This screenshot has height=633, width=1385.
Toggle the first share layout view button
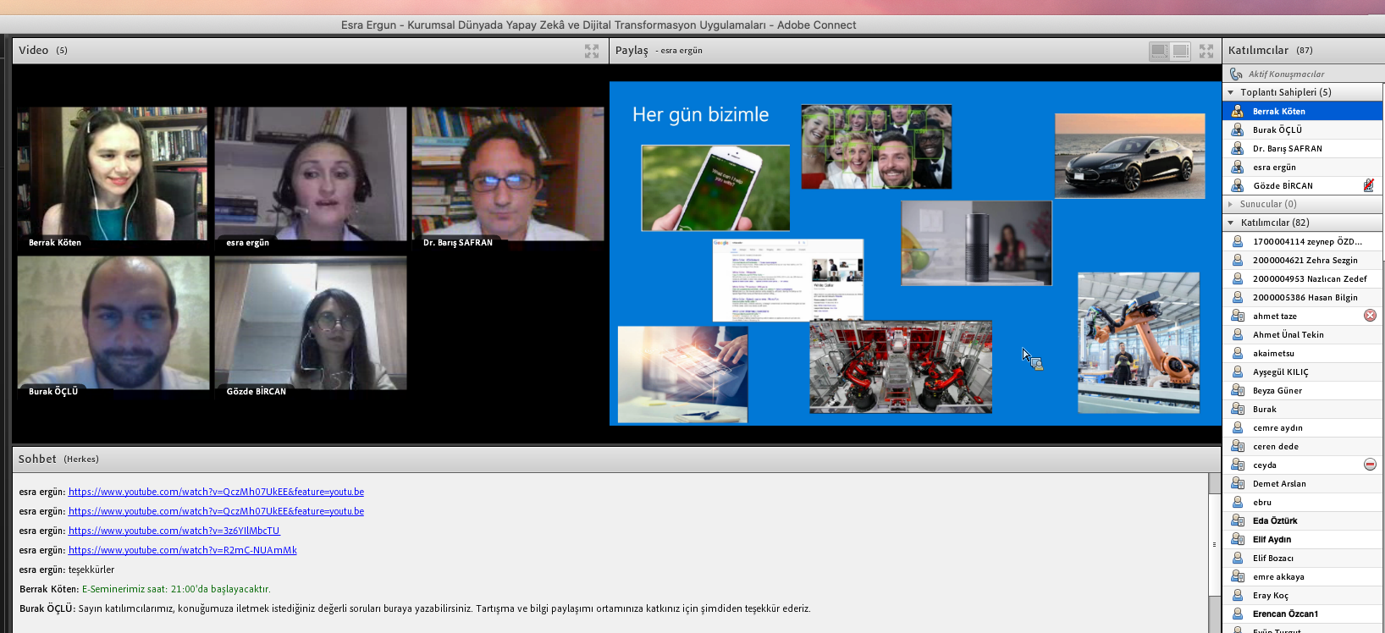(x=1159, y=51)
